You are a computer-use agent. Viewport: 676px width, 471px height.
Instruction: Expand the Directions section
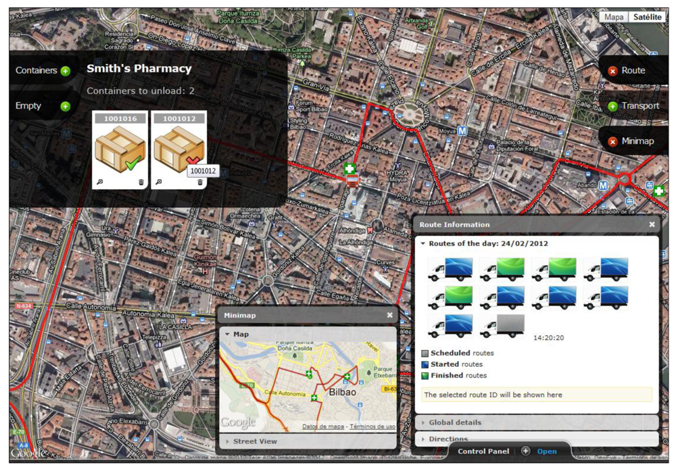tap(537, 439)
